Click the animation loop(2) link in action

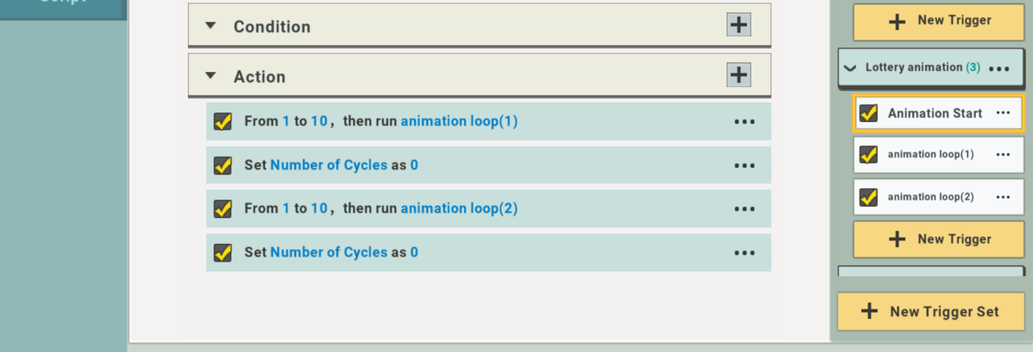(458, 208)
